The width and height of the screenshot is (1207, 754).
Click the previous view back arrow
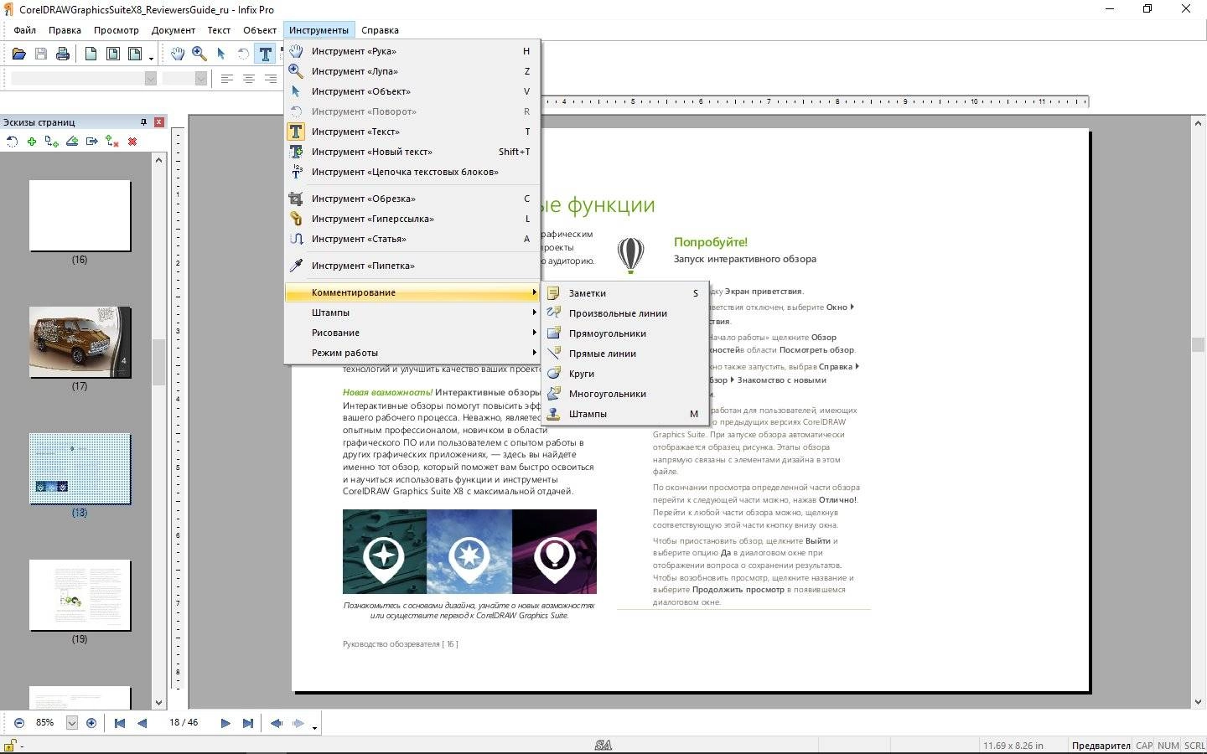click(277, 723)
